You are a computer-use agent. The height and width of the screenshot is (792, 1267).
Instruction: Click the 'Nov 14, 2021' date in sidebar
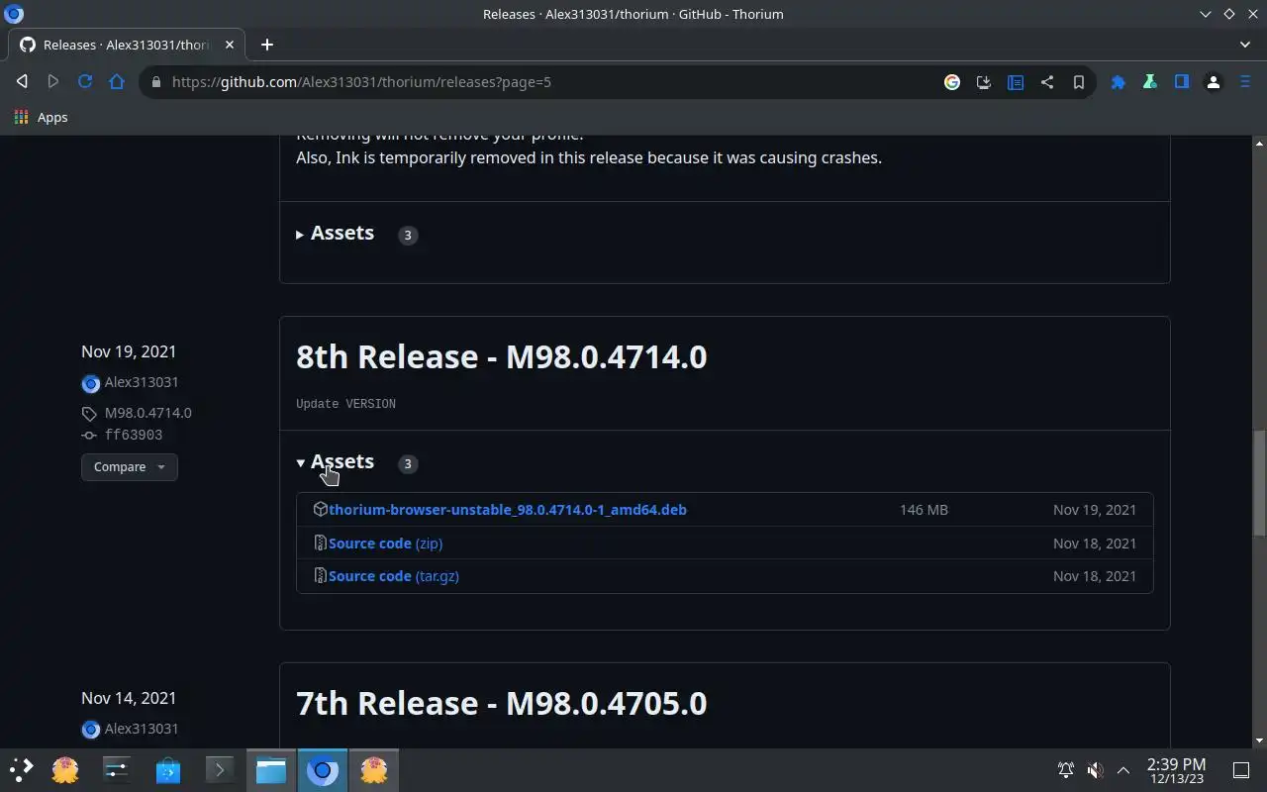click(x=129, y=698)
